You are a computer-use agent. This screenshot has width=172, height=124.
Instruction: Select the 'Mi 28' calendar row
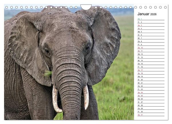(151, 105)
